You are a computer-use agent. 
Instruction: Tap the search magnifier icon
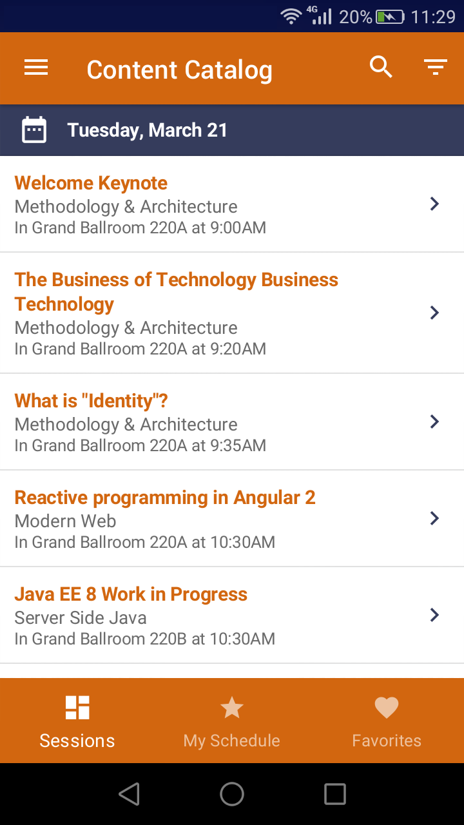pos(381,67)
